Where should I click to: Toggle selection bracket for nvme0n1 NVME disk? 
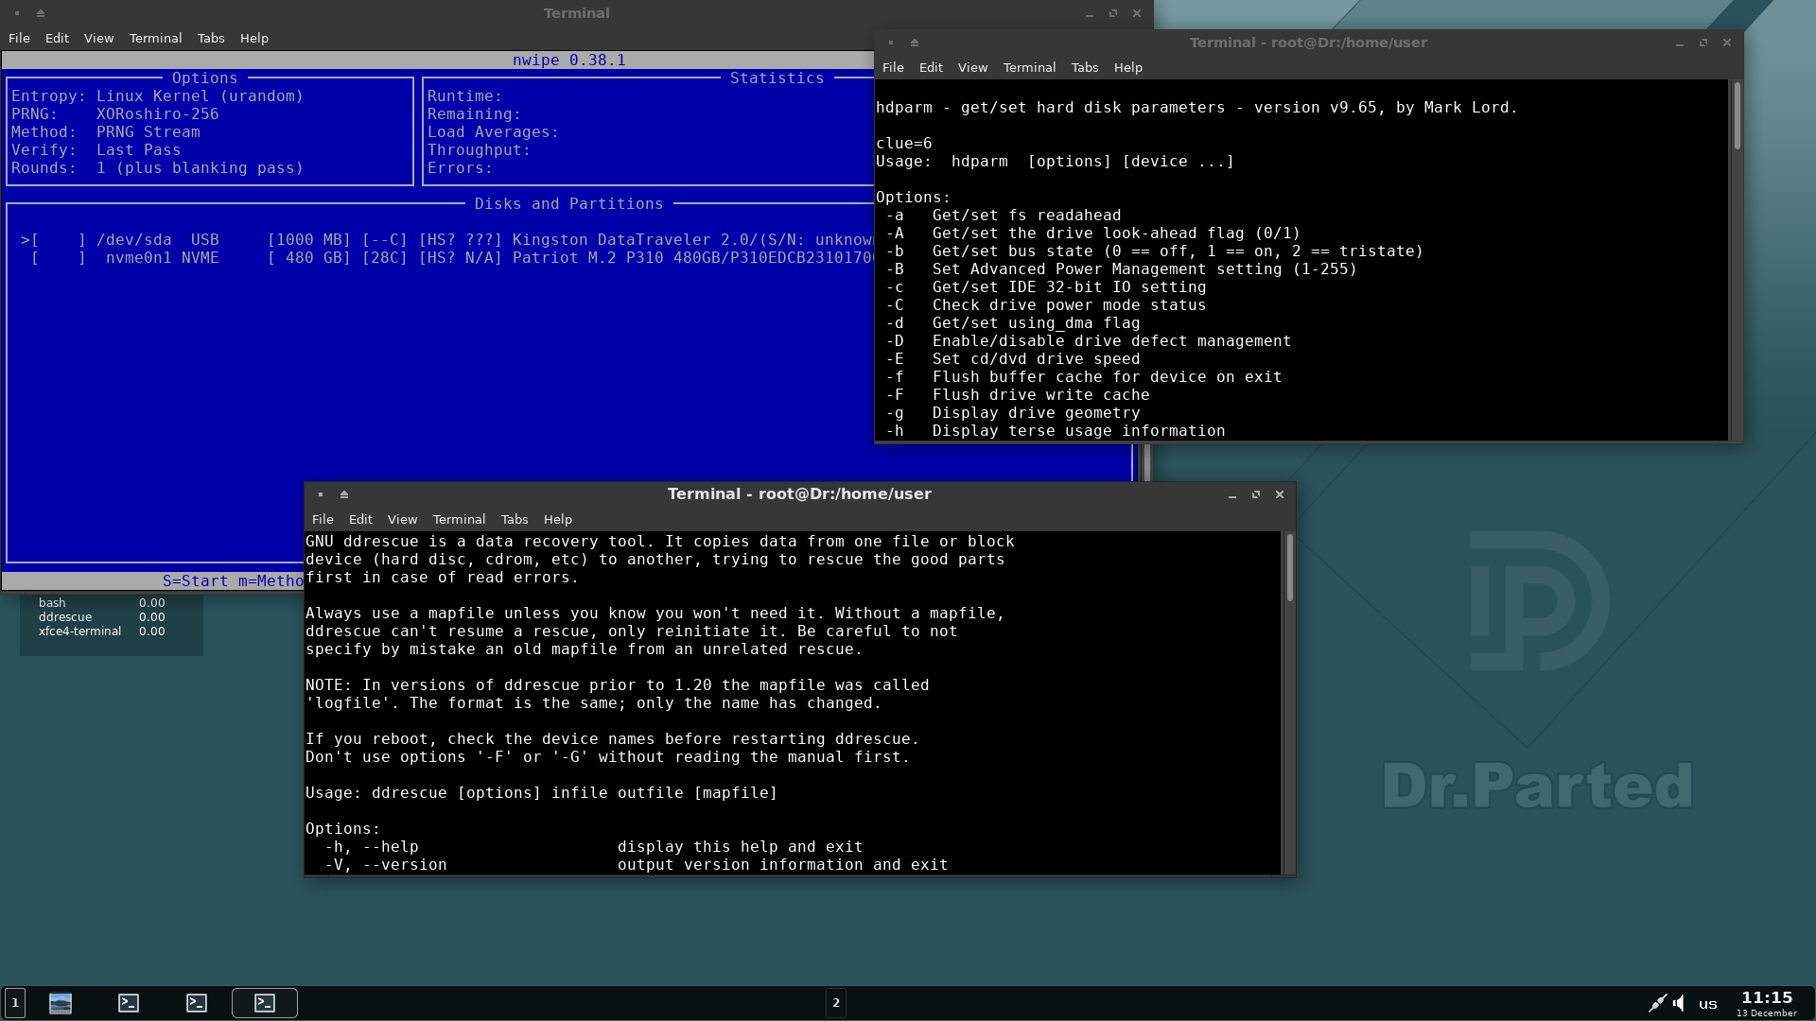(59, 258)
